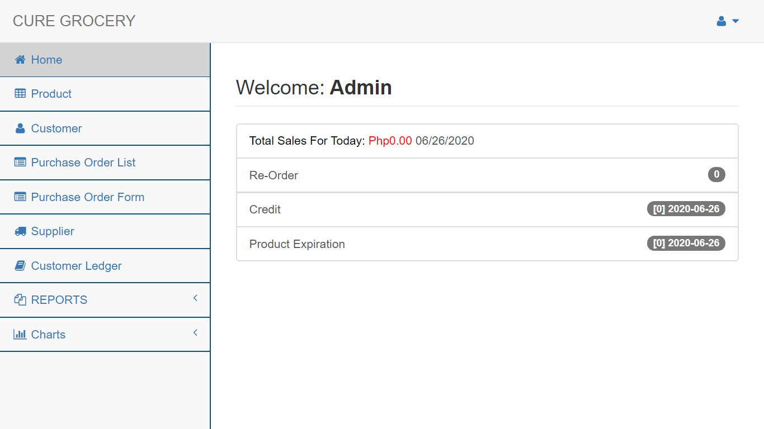Screen dimensions: 764x429
Task: Click the REPORTS copy icon
Action: 20,300
